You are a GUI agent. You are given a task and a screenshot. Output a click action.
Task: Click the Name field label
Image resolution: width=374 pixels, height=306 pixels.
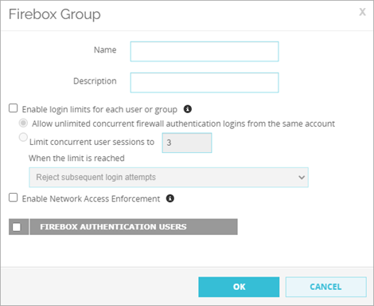click(x=105, y=50)
